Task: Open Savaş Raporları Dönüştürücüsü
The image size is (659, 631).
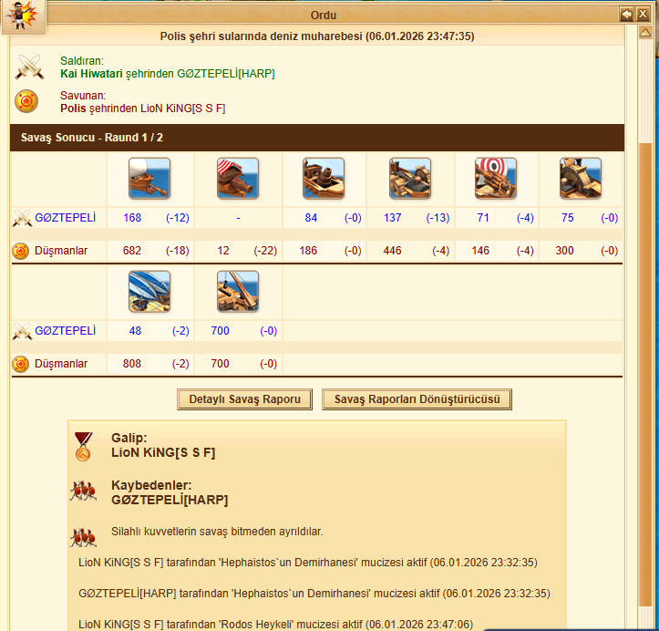Action: (417, 399)
